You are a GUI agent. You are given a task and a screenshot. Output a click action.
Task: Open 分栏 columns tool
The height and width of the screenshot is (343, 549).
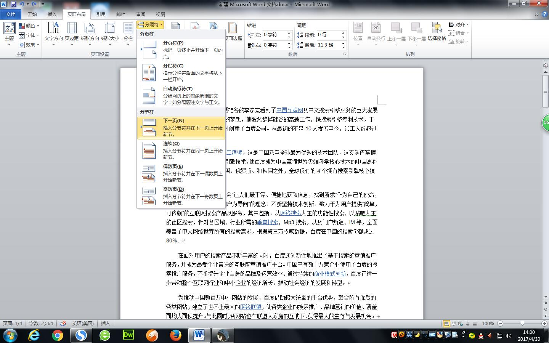[128, 34]
